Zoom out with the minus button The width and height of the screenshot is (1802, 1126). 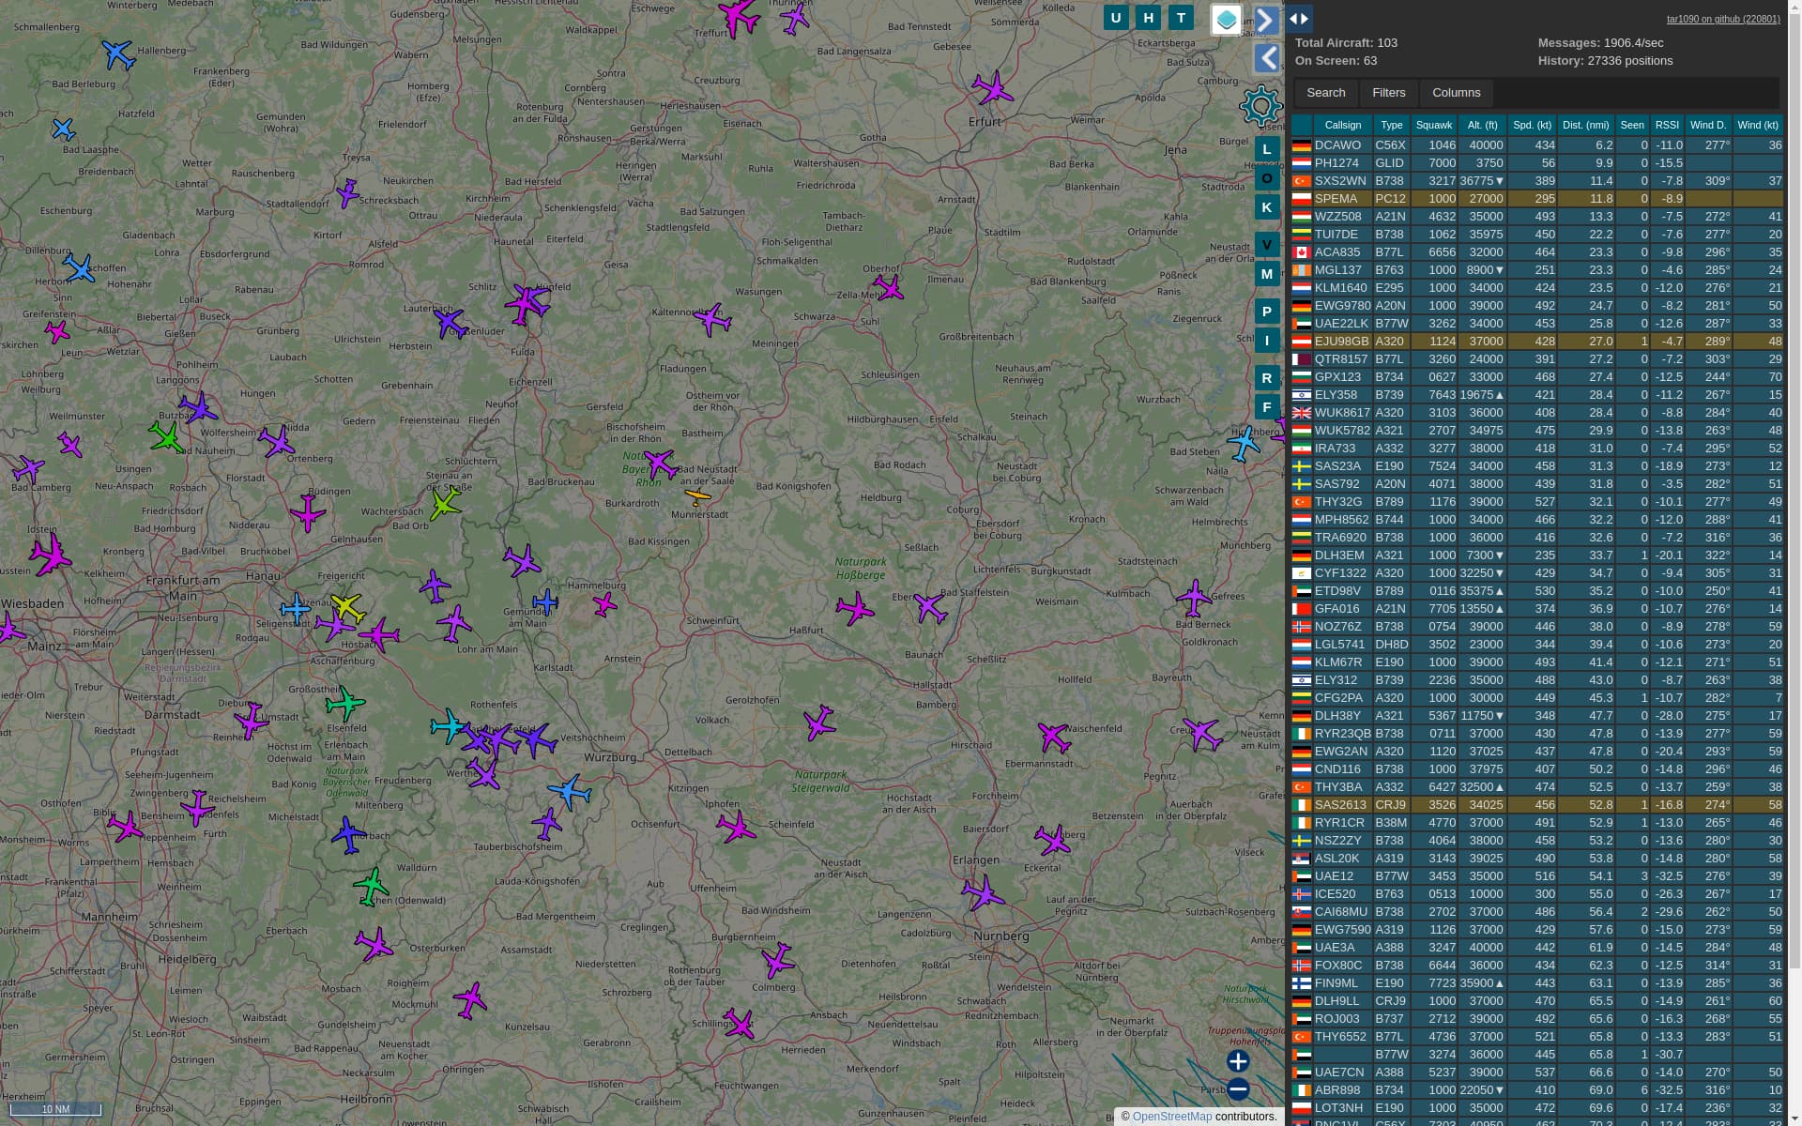click(1238, 1089)
